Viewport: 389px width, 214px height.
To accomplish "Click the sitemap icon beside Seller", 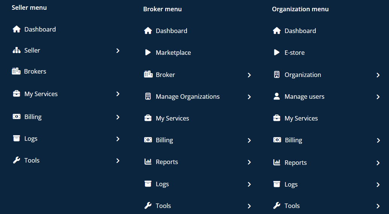I will 17,50.
